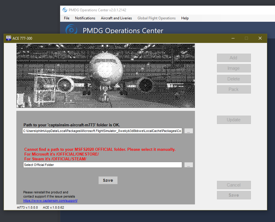
Task: Click the PMDG Operations Center title bar logo
Action: [65, 10]
